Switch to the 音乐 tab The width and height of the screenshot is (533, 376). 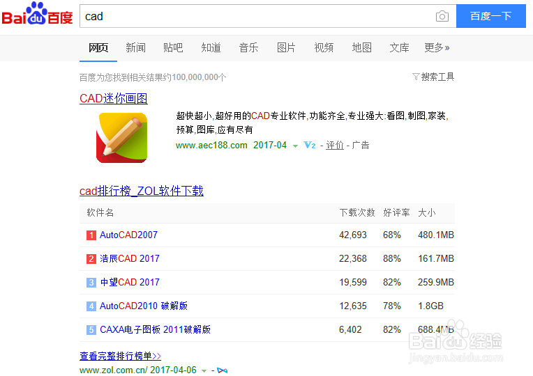point(248,47)
